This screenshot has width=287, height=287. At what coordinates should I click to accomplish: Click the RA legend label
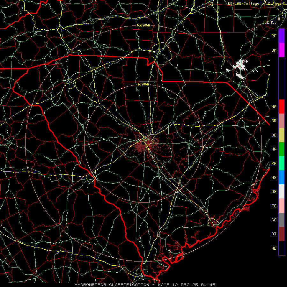tap(274, 164)
